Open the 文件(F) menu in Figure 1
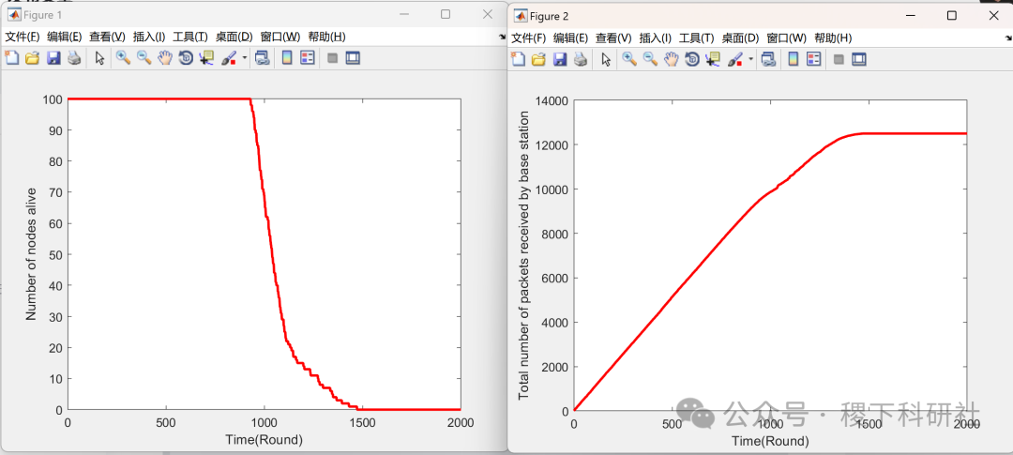The image size is (1013, 455). 22,37
